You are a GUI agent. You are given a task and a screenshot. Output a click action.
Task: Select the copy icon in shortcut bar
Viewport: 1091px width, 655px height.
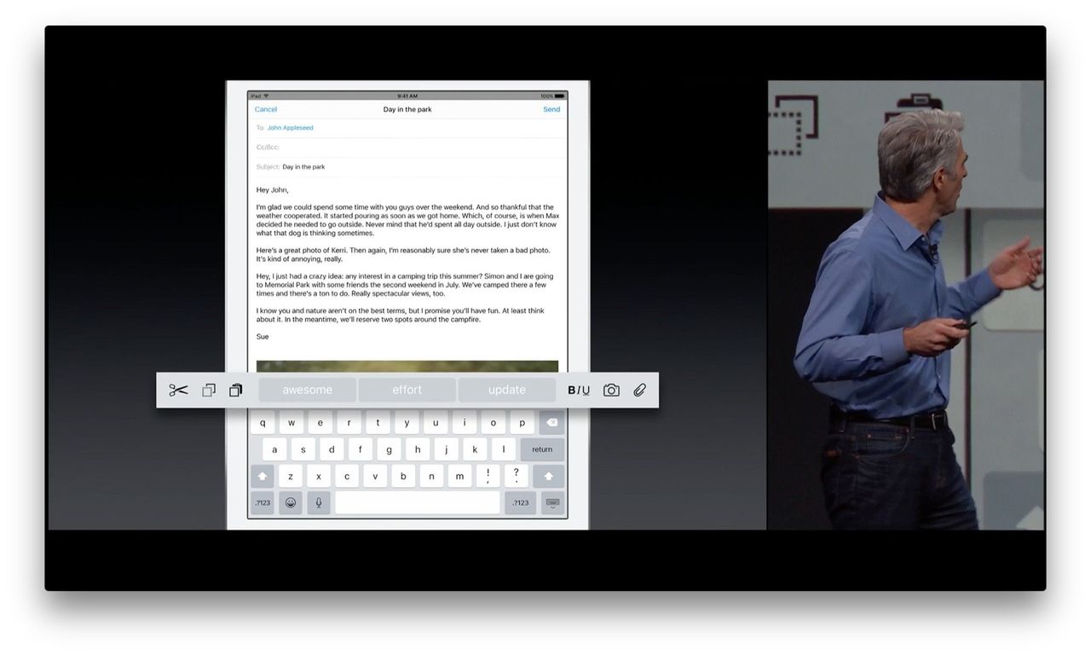(209, 390)
